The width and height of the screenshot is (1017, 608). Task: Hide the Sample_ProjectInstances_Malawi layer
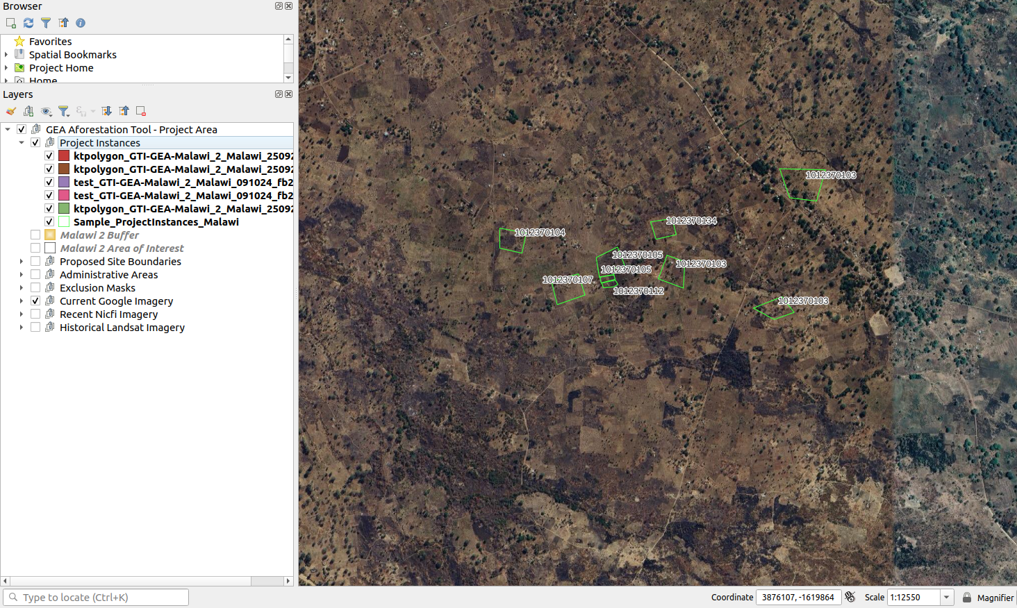[49, 221]
